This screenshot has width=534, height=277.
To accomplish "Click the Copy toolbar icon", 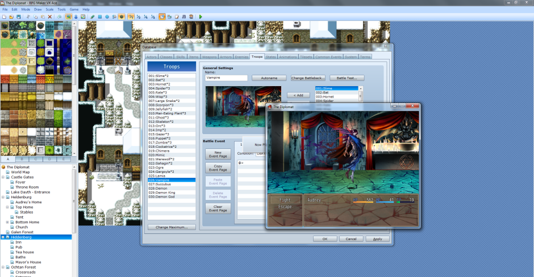I will click(x=35, y=16).
